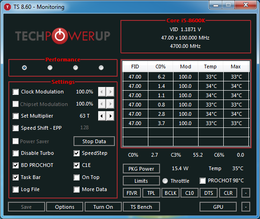Decrease Clock Modulation with left arrow

pos(102,92)
